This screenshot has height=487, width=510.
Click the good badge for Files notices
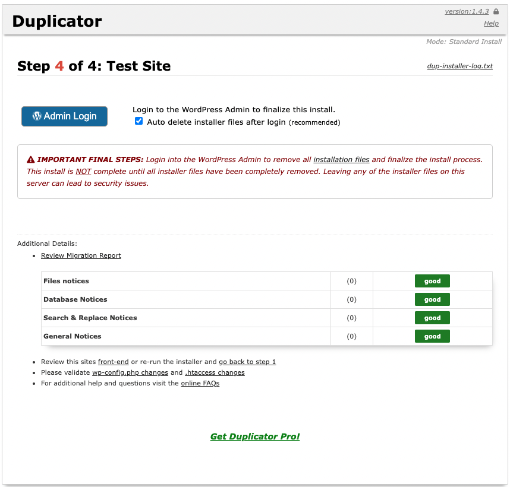pos(432,281)
